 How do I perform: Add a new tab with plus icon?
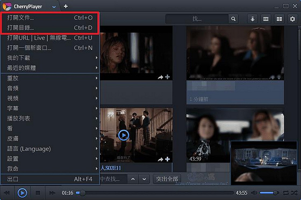coord(66,6)
